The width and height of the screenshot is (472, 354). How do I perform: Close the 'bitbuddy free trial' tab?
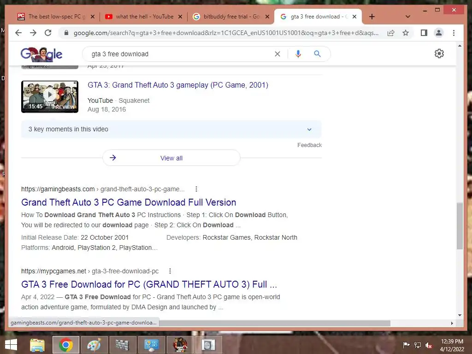click(x=267, y=17)
